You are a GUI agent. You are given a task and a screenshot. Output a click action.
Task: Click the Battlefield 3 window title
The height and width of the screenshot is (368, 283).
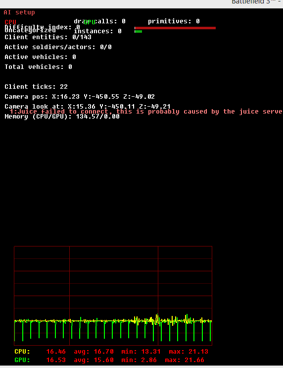pos(256,2)
